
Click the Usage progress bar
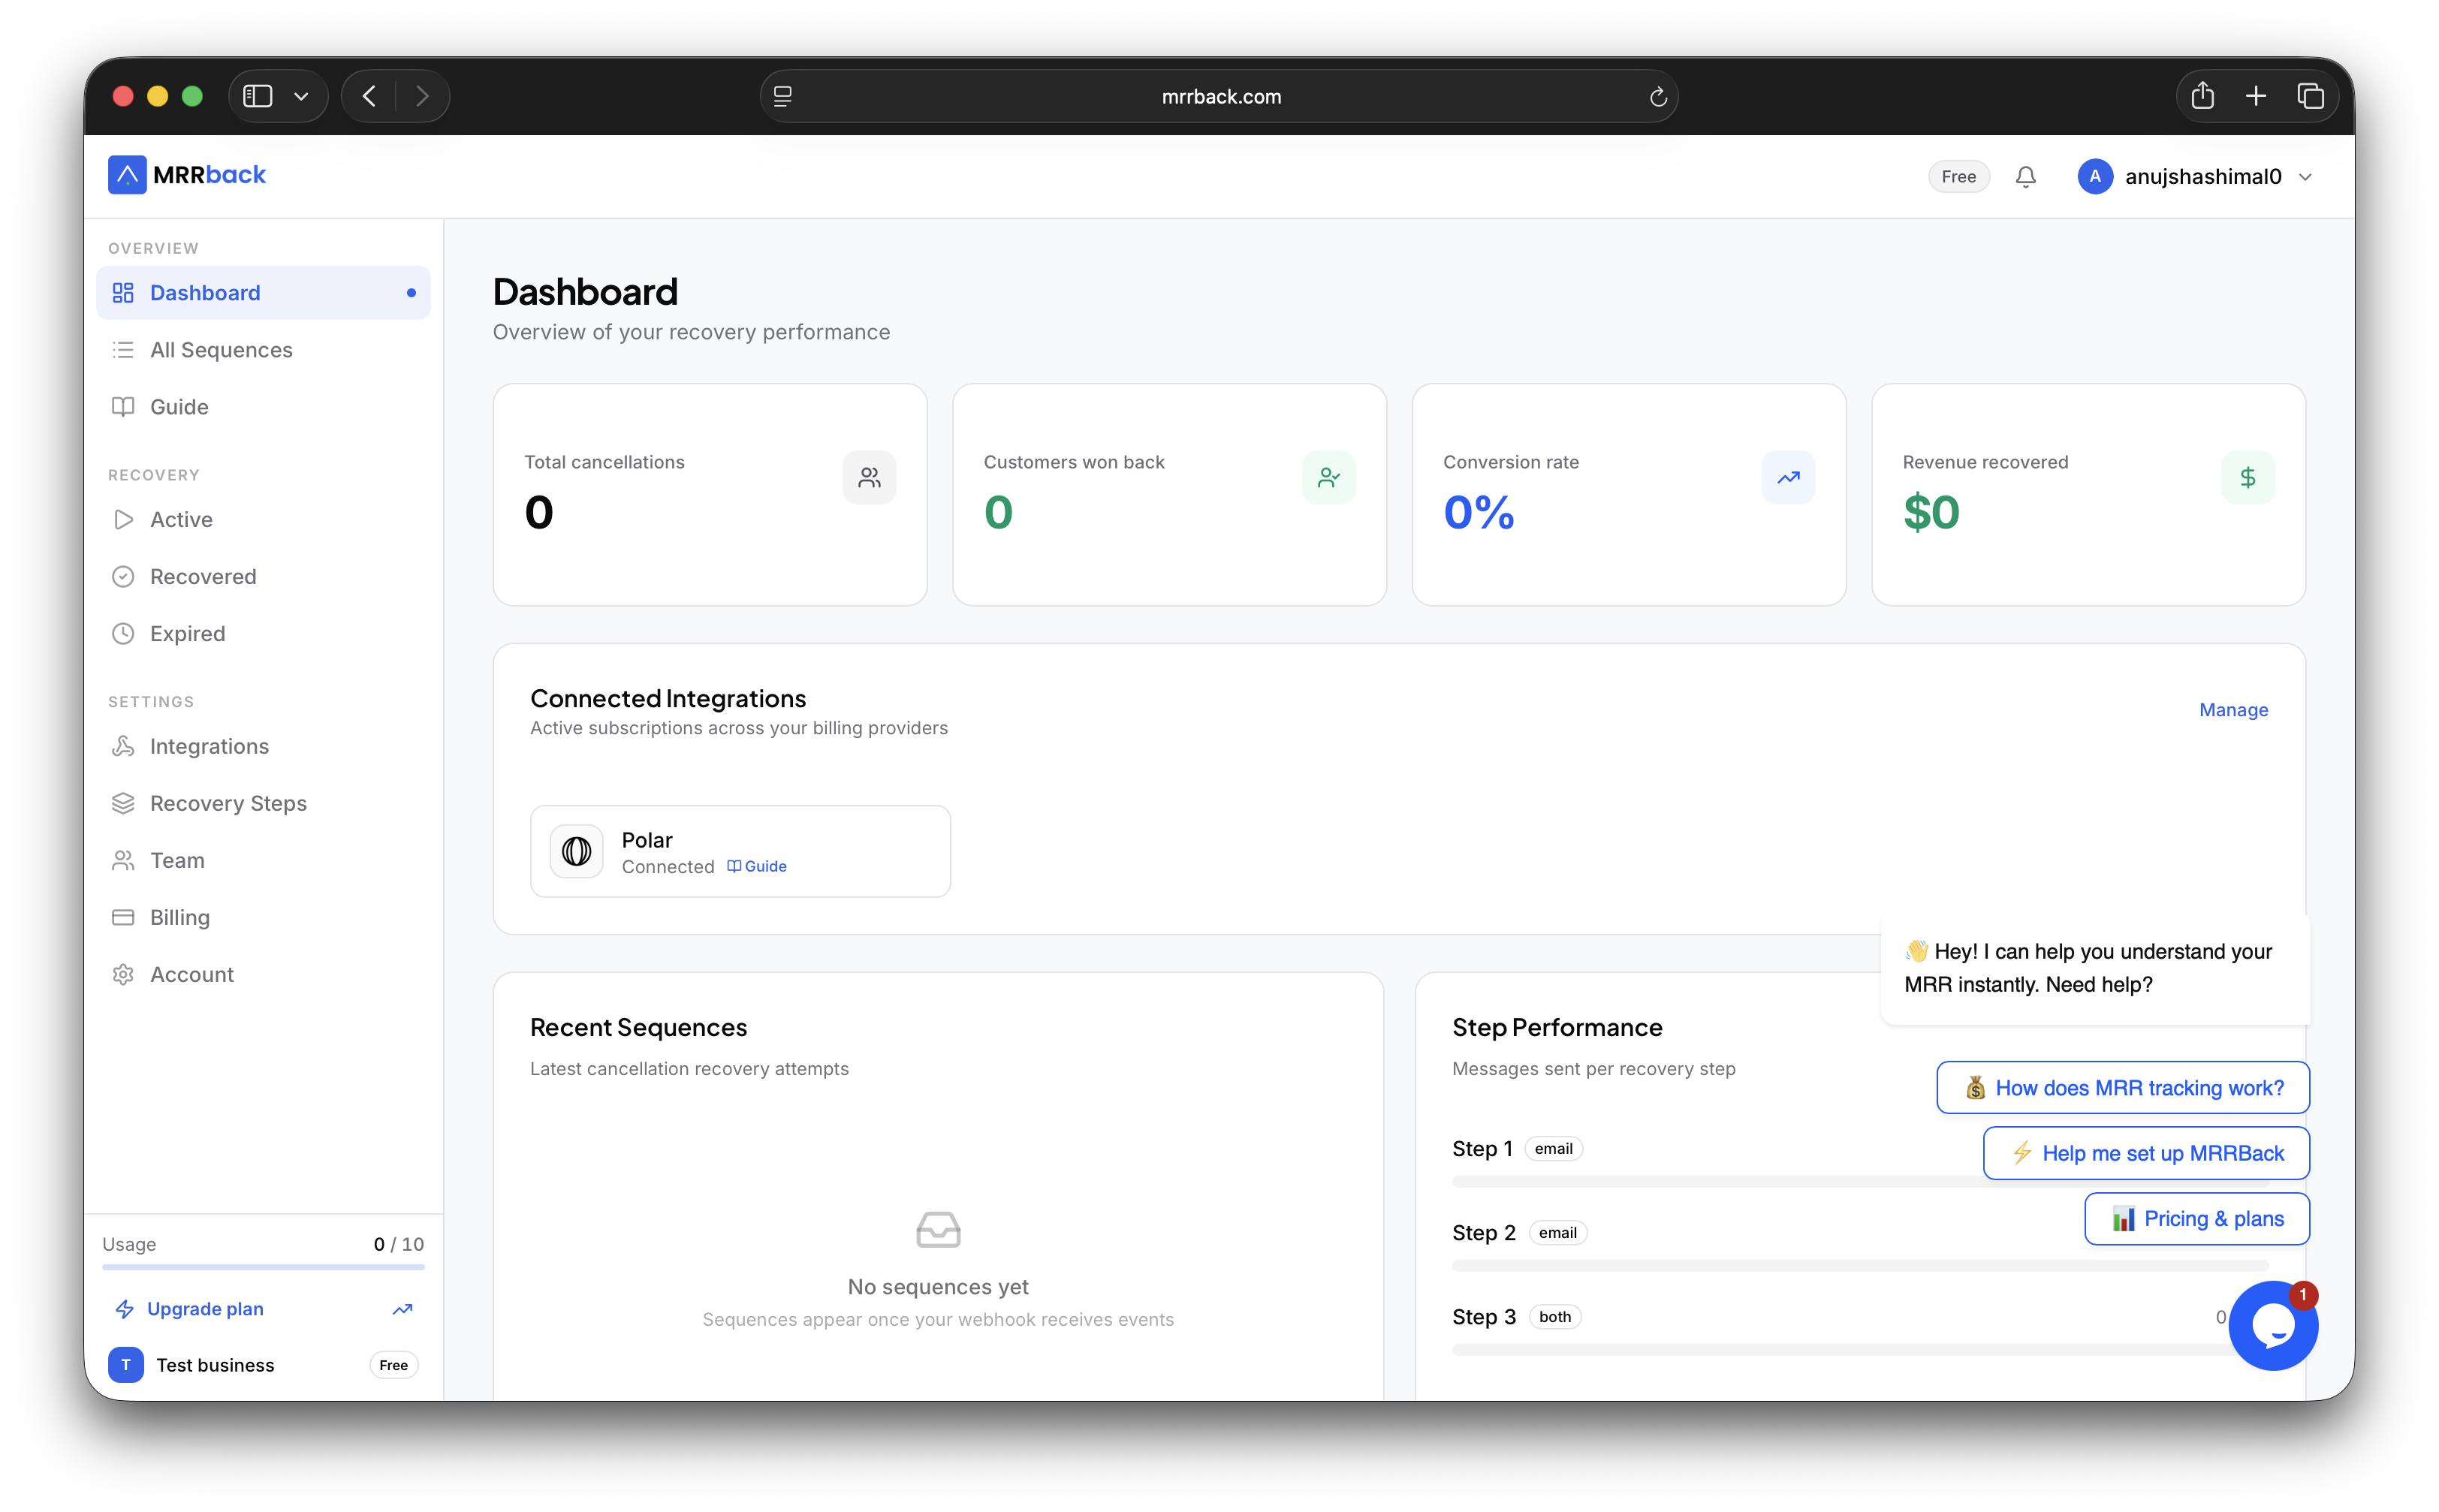263,1267
